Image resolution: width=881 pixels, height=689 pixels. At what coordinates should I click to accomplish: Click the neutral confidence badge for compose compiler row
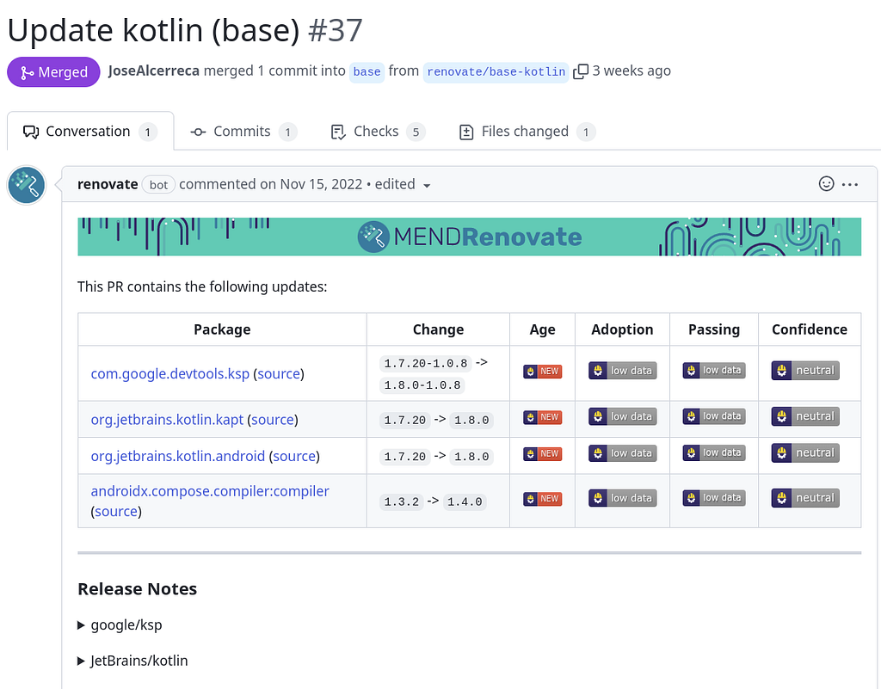[x=805, y=498]
